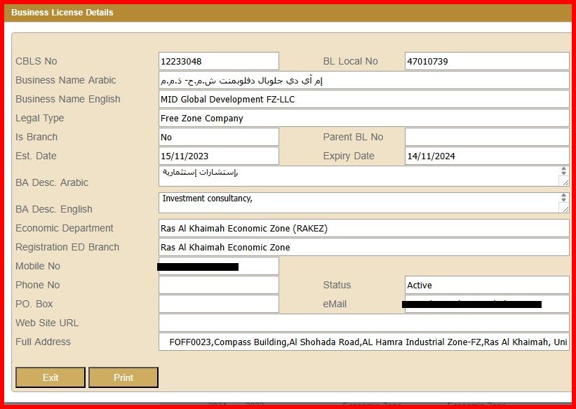Grab resize handle of BA Desc. English box
The image size is (576, 409).
(x=564, y=208)
